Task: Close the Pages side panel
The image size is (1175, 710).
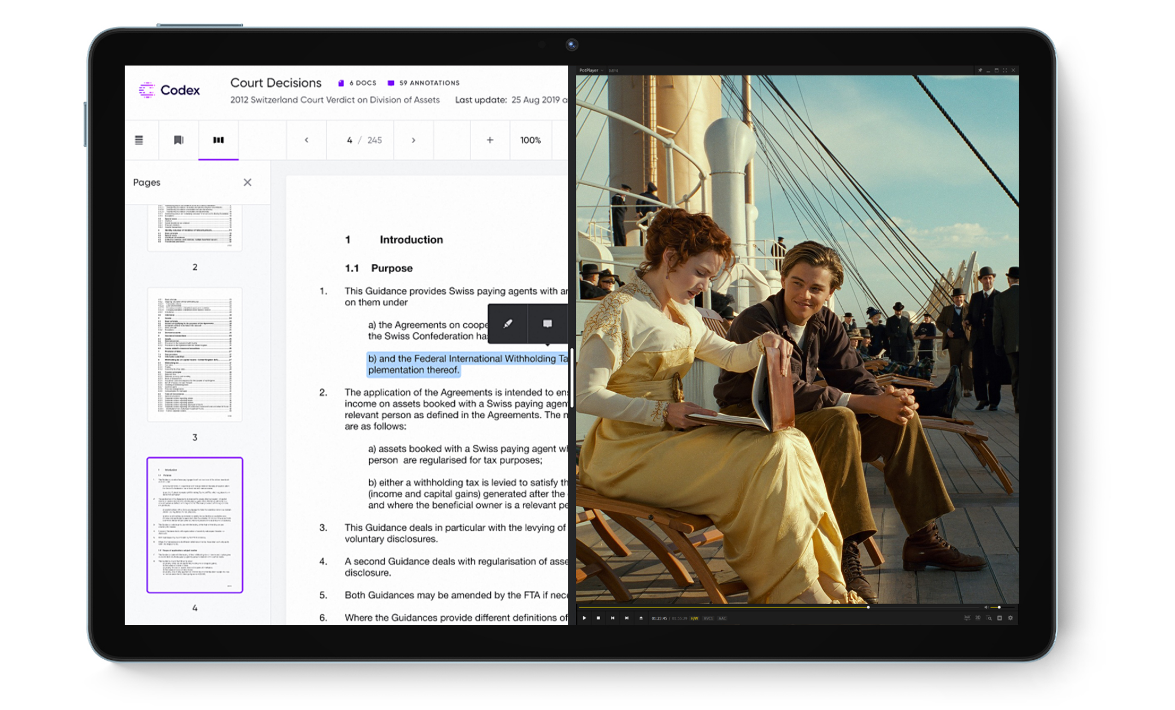Action: [x=248, y=182]
